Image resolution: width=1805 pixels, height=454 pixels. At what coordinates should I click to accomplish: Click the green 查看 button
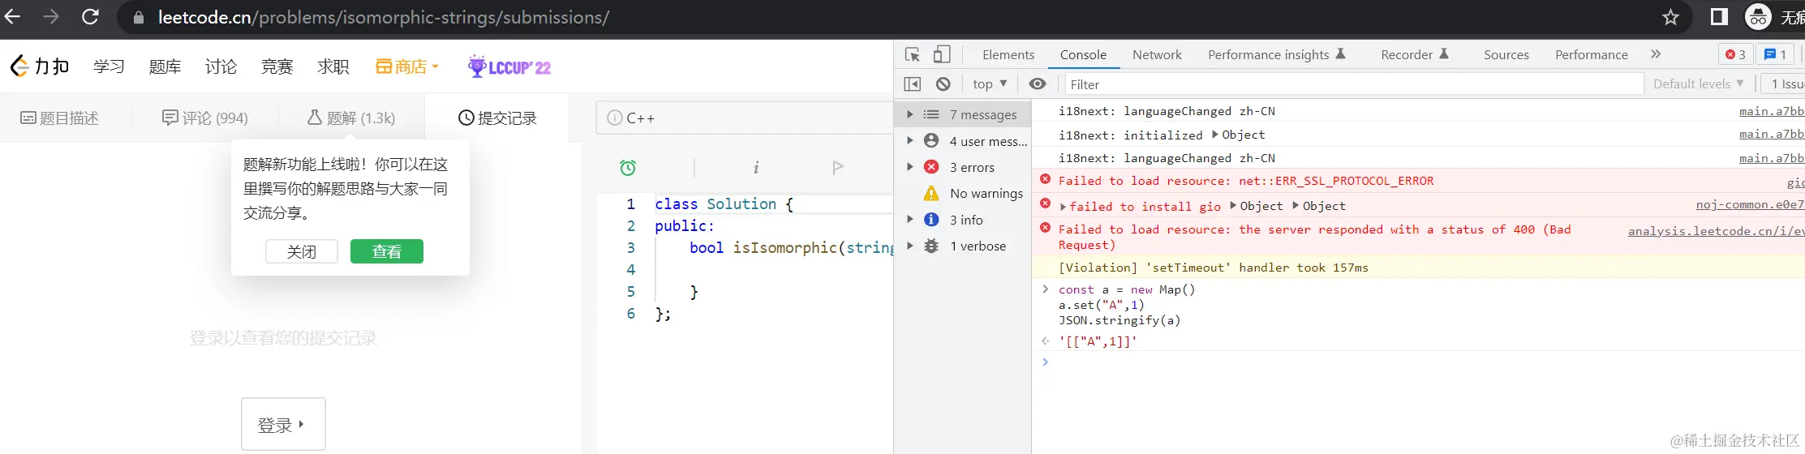click(387, 251)
